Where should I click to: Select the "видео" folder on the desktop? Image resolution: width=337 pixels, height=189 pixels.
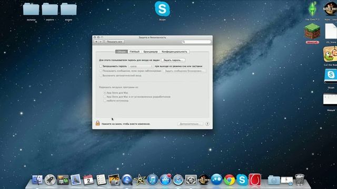pos(68,9)
